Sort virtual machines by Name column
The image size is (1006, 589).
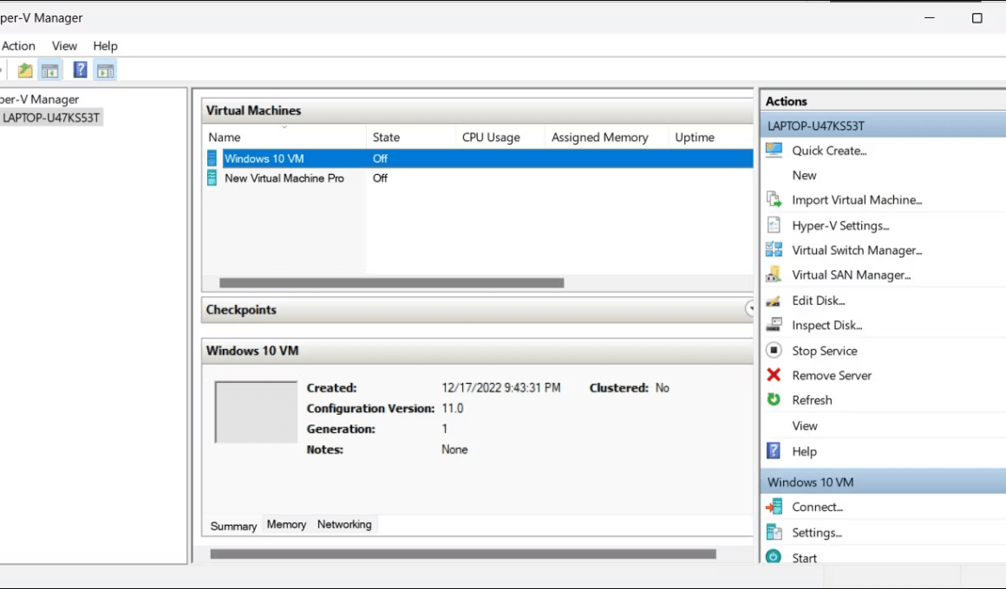point(284,137)
